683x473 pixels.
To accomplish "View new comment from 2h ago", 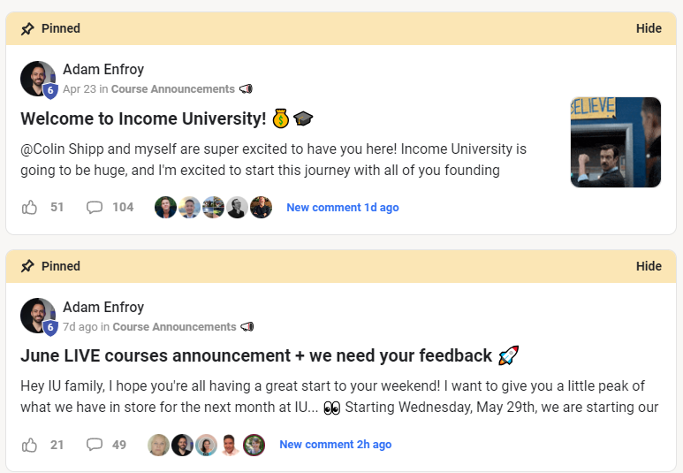I will [336, 445].
